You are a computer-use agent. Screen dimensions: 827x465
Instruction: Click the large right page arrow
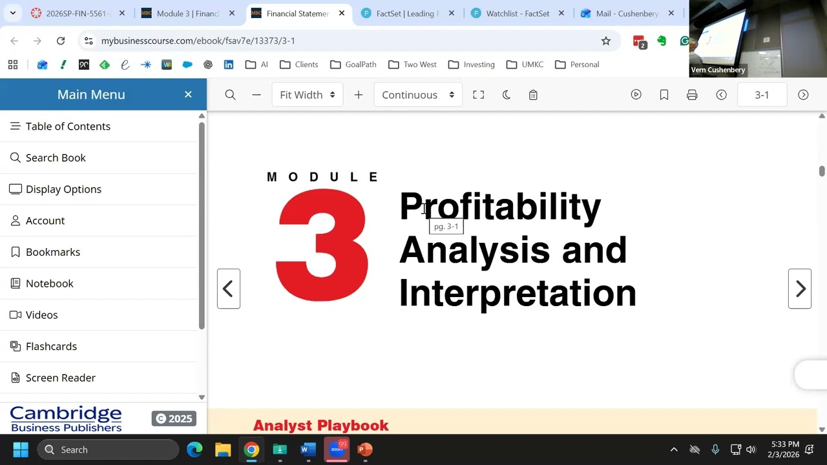(x=800, y=289)
